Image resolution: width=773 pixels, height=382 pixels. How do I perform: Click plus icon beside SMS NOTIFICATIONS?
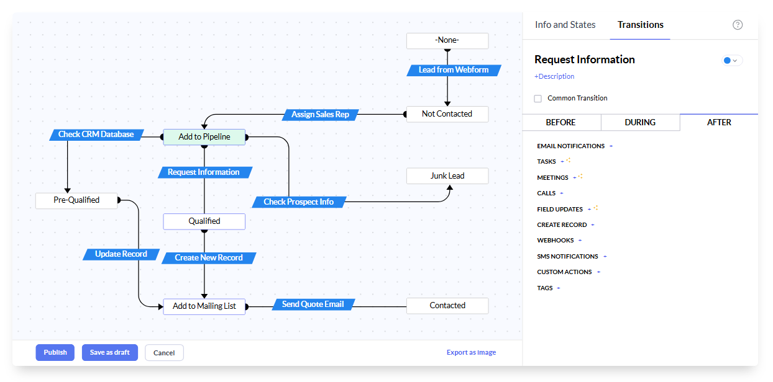(x=605, y=257)
